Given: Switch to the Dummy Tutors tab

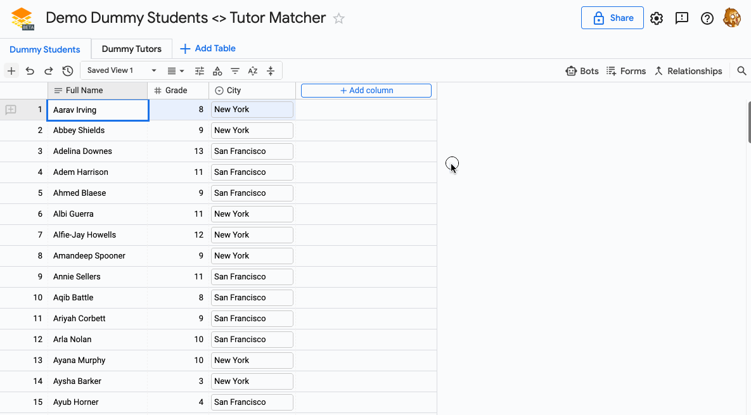Looking at the screenshot, I should pyautogui.click(x=131, y=48).
